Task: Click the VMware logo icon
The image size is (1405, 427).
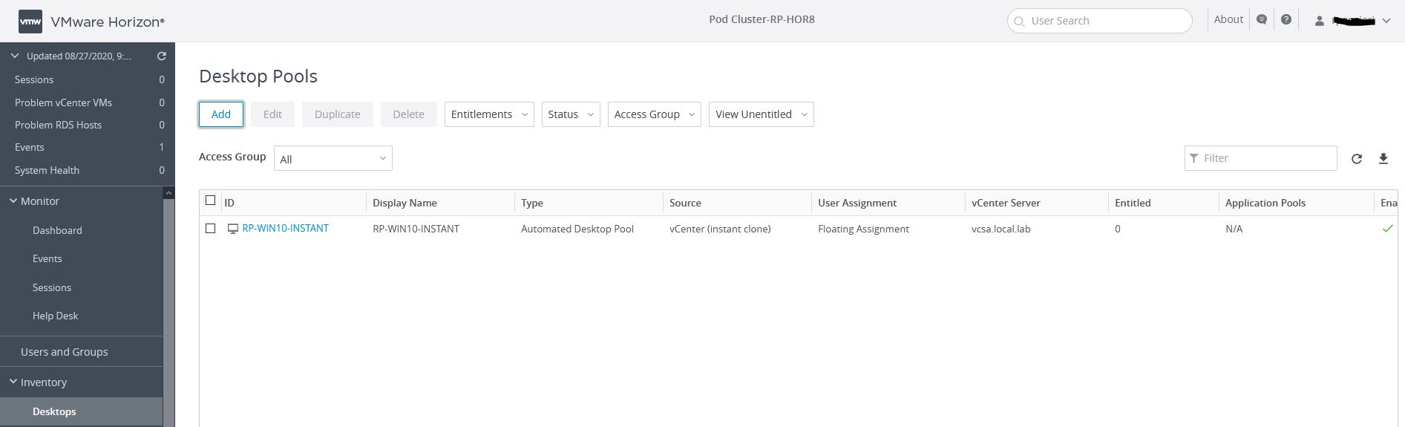Action: click(x=30, y=22)
